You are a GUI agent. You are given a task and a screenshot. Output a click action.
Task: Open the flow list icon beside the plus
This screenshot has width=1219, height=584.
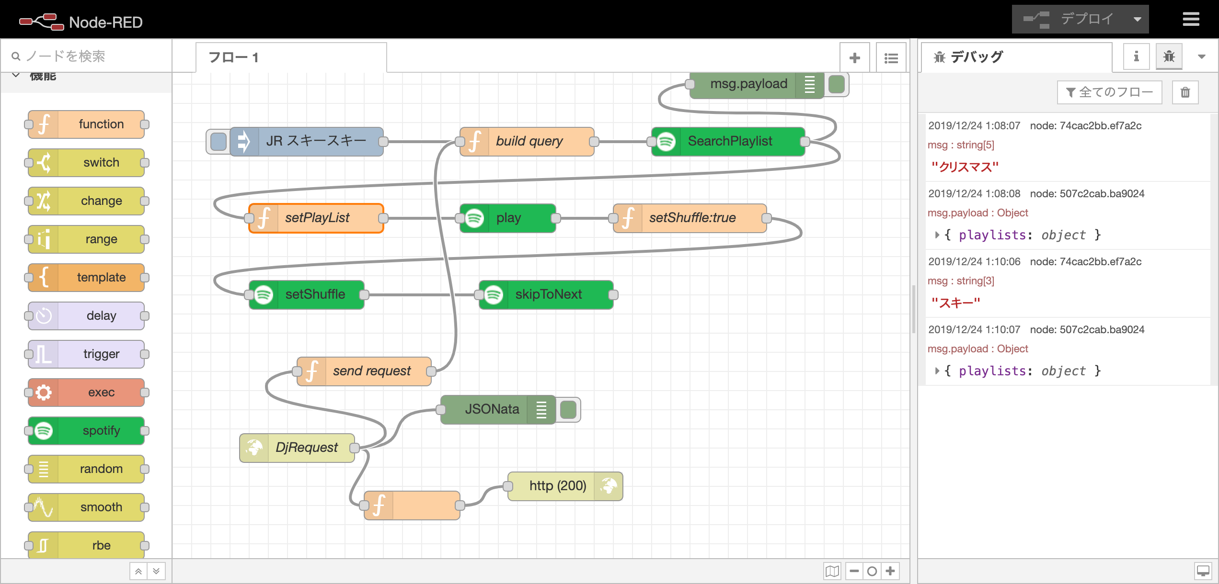coord(891,57)
